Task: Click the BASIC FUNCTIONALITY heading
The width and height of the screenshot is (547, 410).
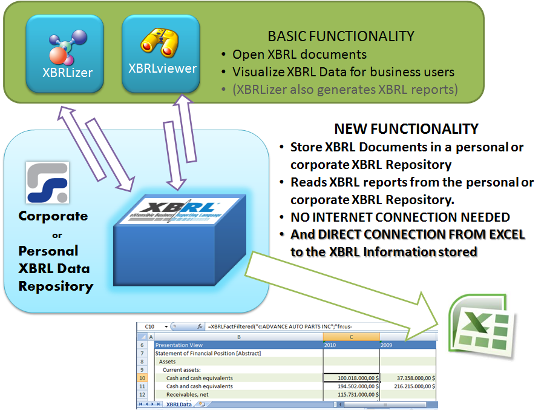Action: (341, 36)
